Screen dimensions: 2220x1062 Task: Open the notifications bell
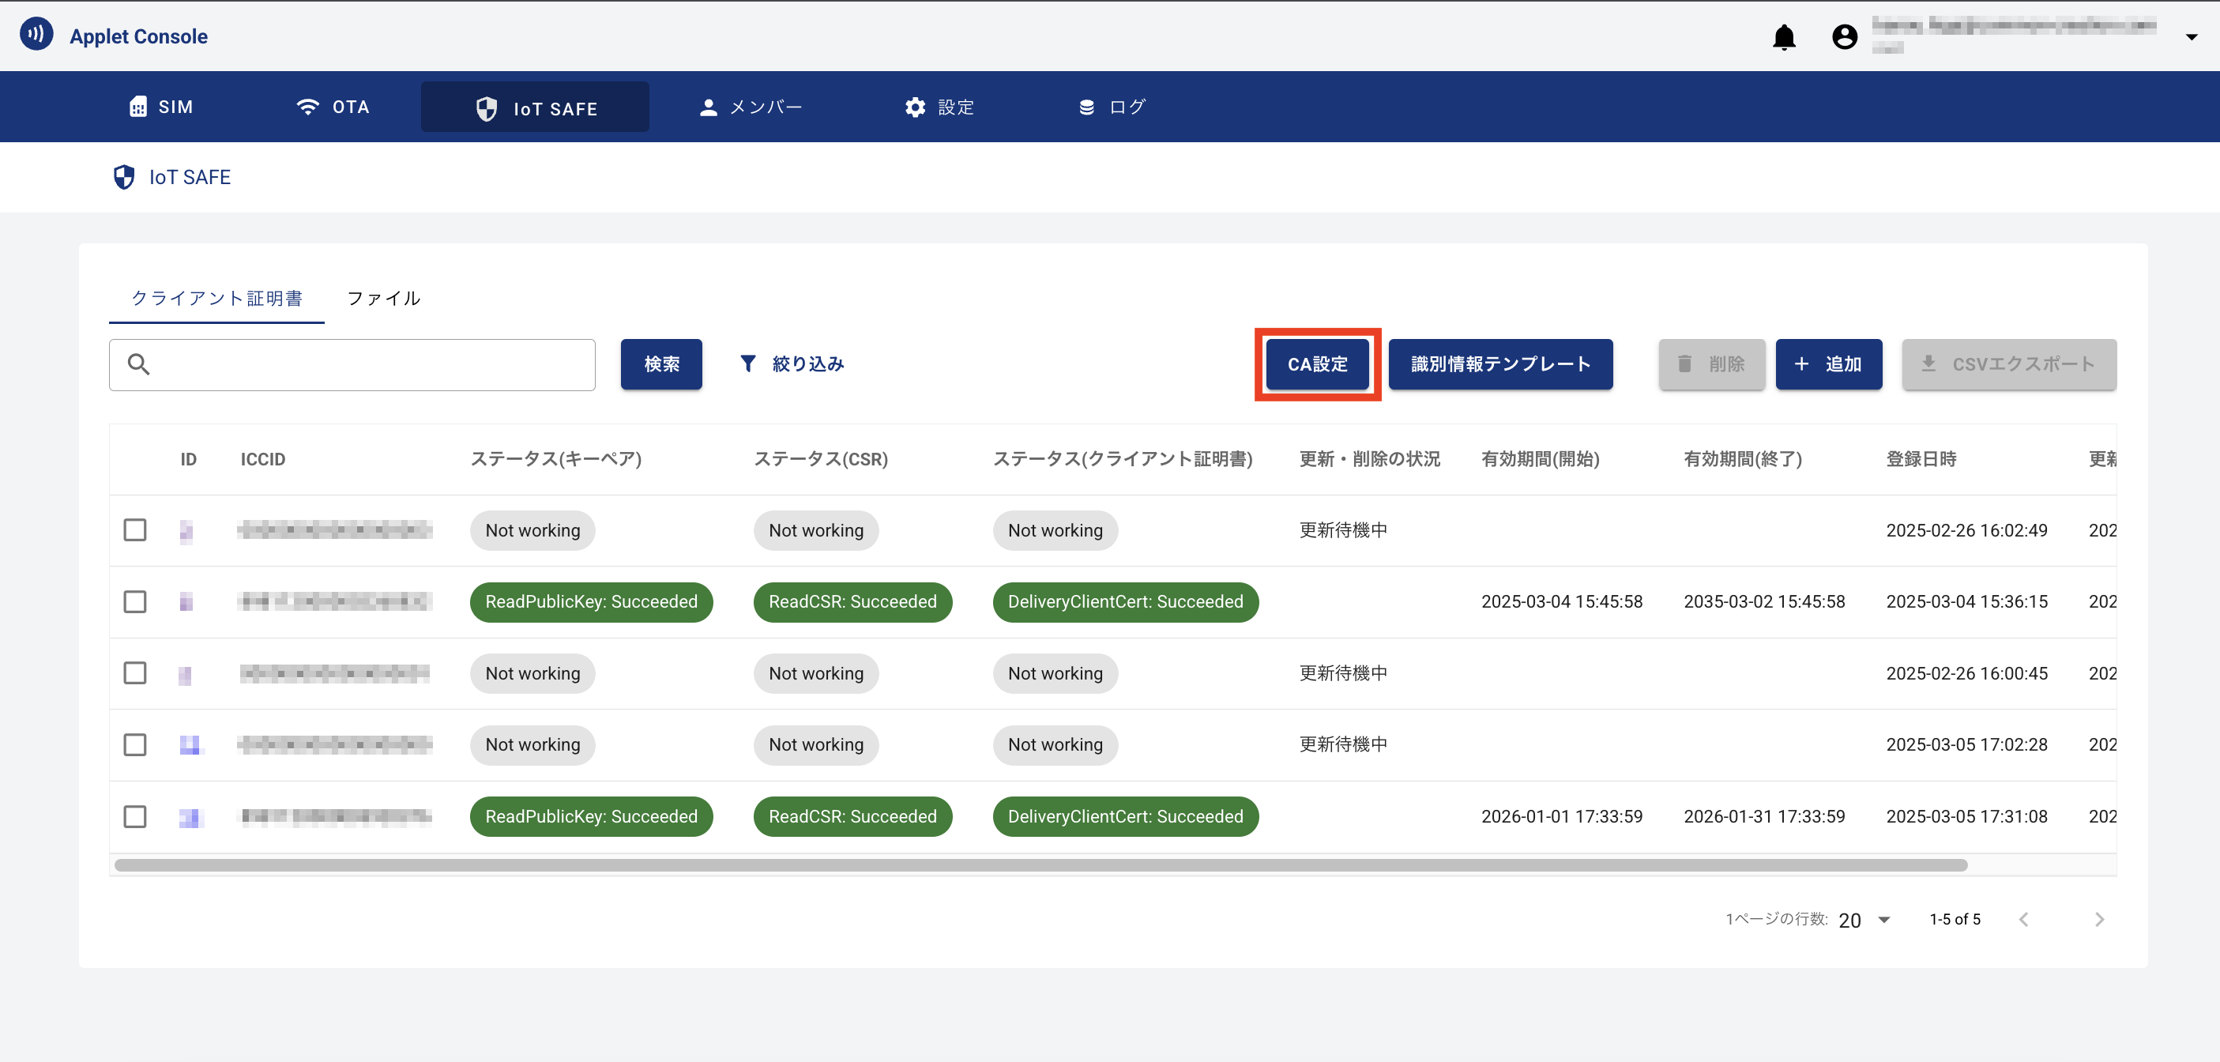[1784, 36]
